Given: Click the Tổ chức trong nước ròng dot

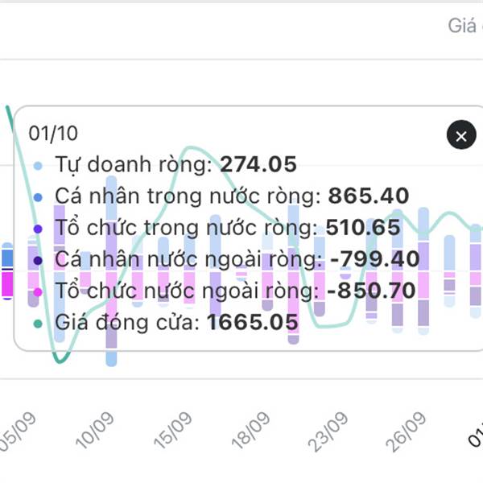Looking at the screenshot, I should [39, 229].
